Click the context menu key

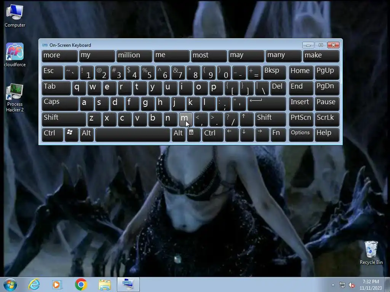tap(193, 135)
